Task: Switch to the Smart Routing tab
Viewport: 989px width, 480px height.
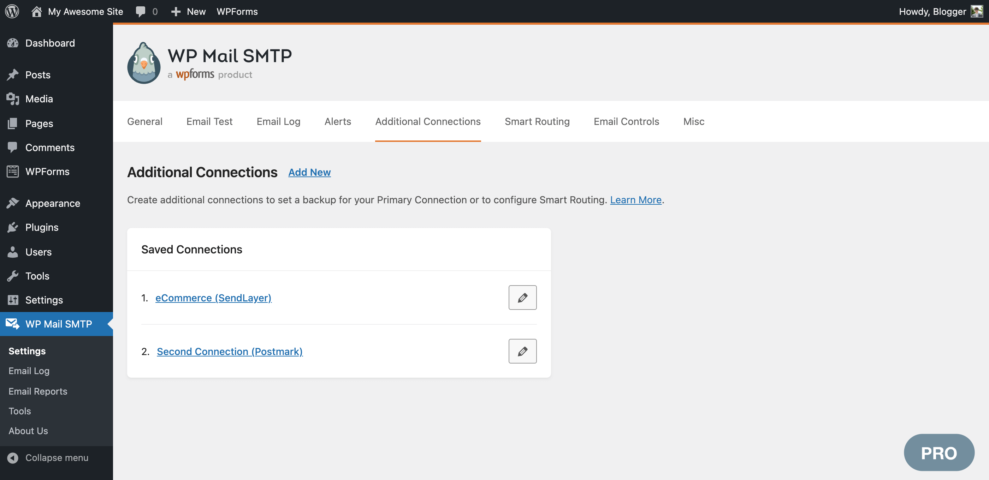Action: point(537,121)
